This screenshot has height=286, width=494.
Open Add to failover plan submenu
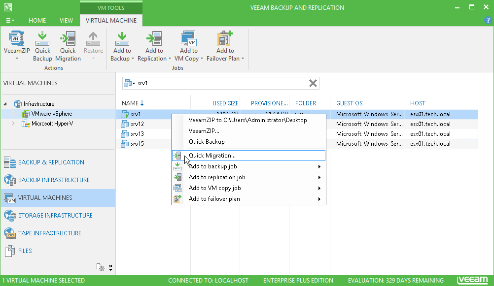tap(248, 199)
